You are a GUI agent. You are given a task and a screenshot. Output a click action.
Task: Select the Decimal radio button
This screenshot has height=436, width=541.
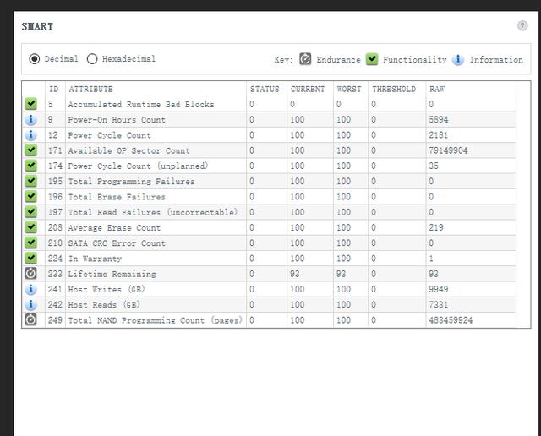pyautogui.click(x=35, y=59)
